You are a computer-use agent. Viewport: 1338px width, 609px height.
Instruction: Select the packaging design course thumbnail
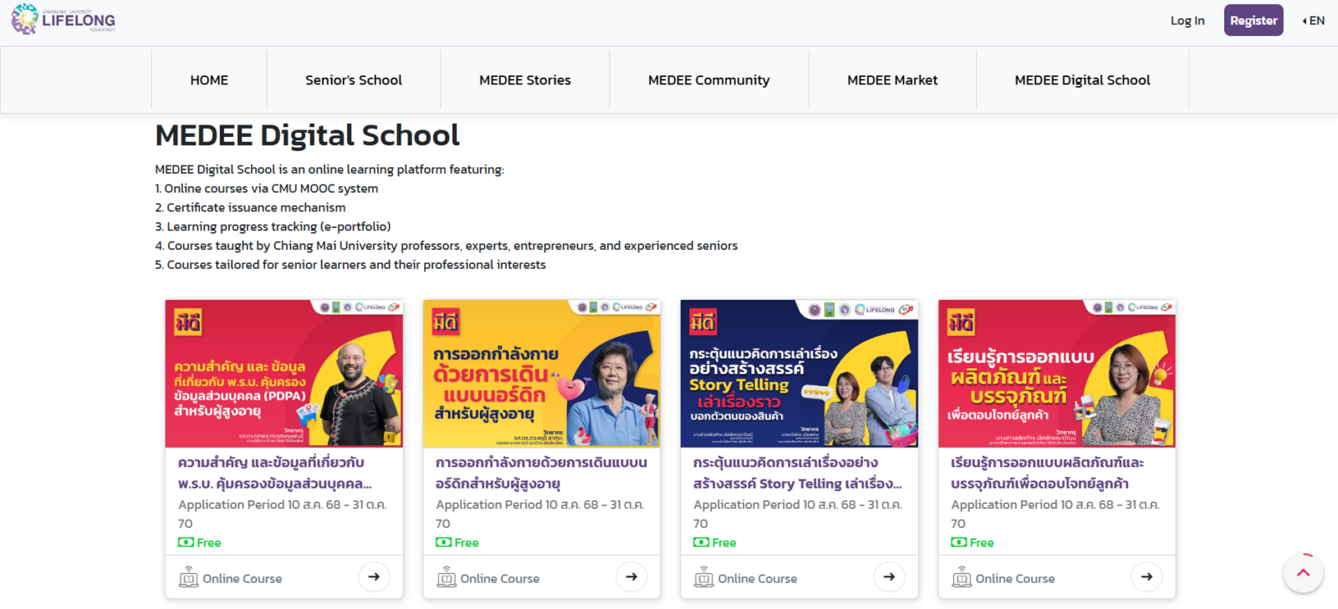(x=1057, y=373)
